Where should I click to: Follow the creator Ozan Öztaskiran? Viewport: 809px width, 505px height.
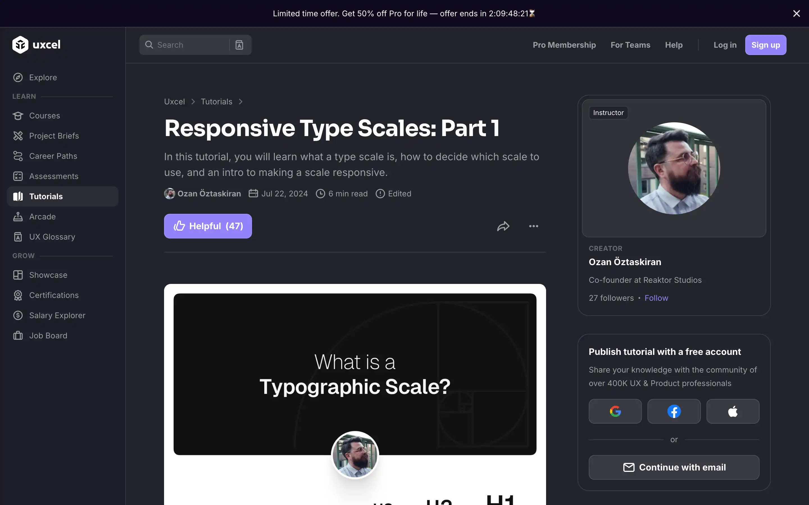[x=656, y=298]
